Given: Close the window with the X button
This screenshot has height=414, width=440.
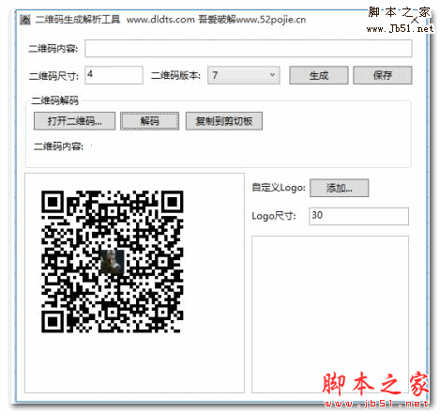Looking at the screenshot, I should (x=415, y=21).
